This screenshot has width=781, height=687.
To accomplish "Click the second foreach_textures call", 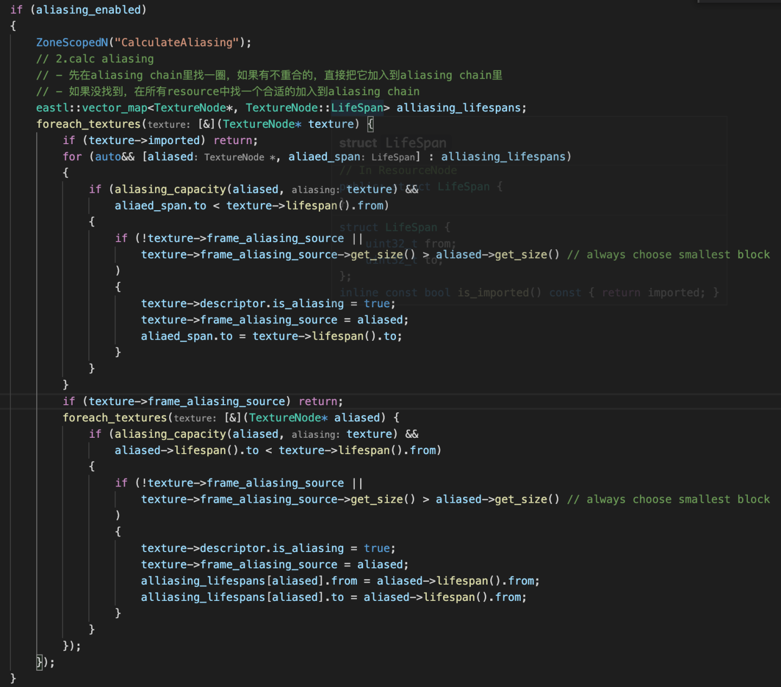I will coord(114,418).
